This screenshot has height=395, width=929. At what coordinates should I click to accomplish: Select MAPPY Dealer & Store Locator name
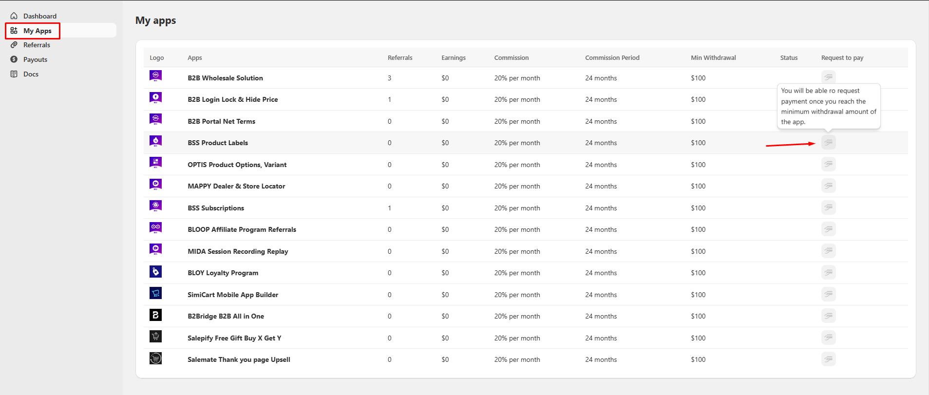click(x=236, y=186)
